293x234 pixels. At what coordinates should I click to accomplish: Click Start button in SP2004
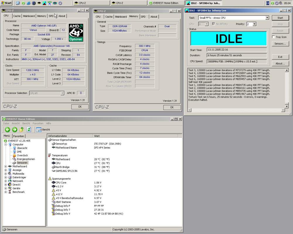(x=280, y=18)
